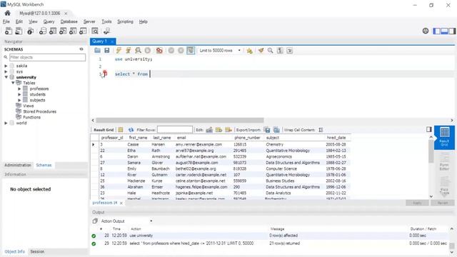Image resolution: width=457 pixels, height=257 pixels.
Task: Switch to the Session tab
Action: coord(37,251)
